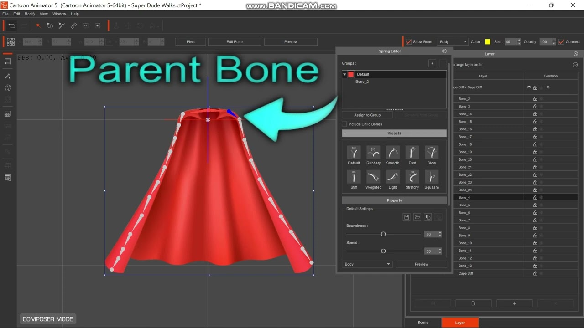Click the toolbar Preview button
This screenshot has width=584, height=328.
pos(291,42)
